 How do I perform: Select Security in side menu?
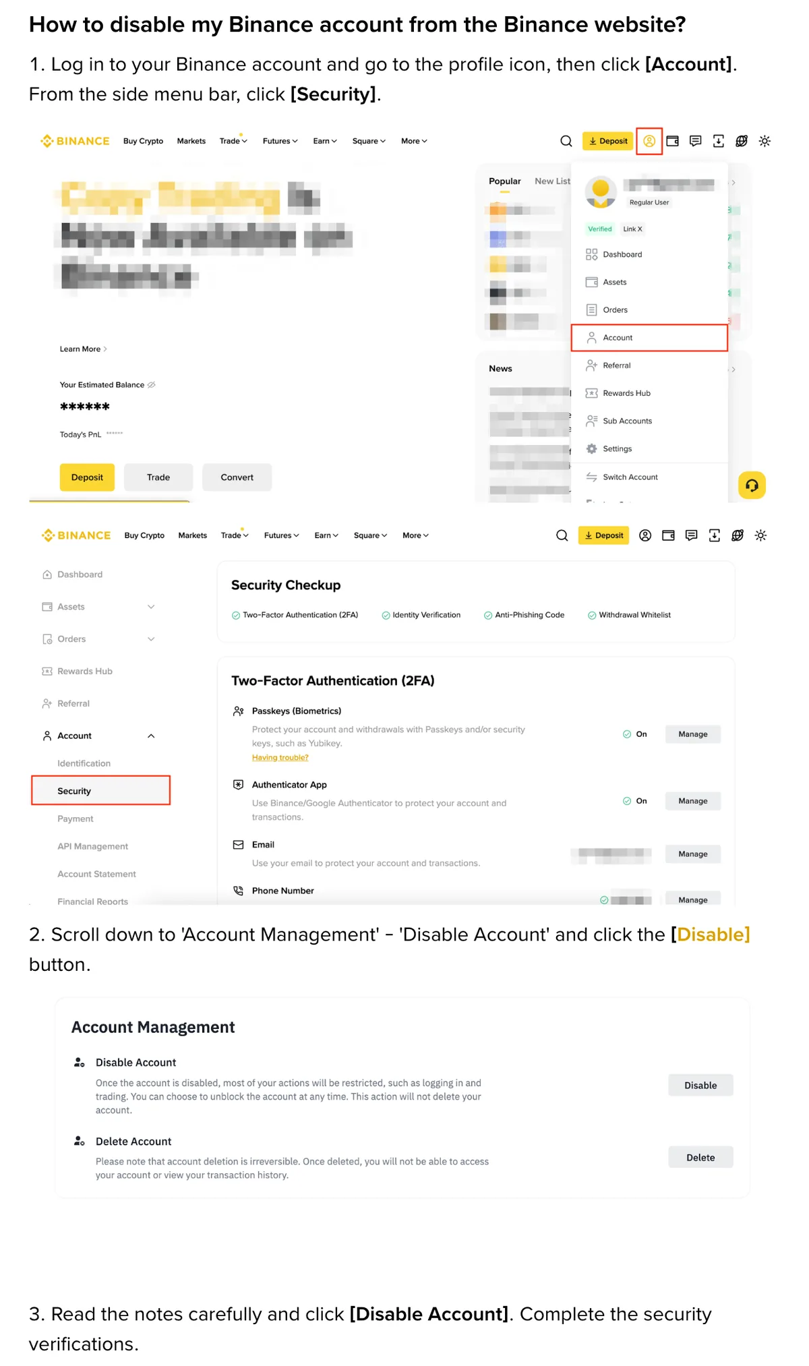point(100,791)
